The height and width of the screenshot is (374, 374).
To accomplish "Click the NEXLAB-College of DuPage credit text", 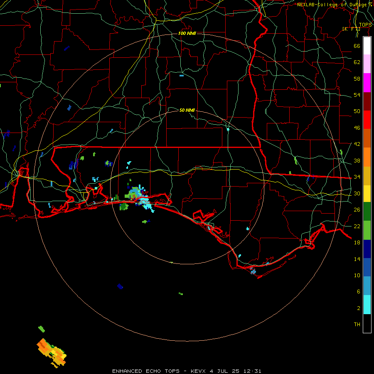I will 335,5.
